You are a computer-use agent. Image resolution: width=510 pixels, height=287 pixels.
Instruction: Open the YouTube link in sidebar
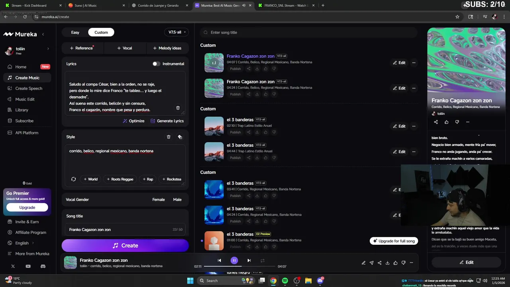pos(28,266)
